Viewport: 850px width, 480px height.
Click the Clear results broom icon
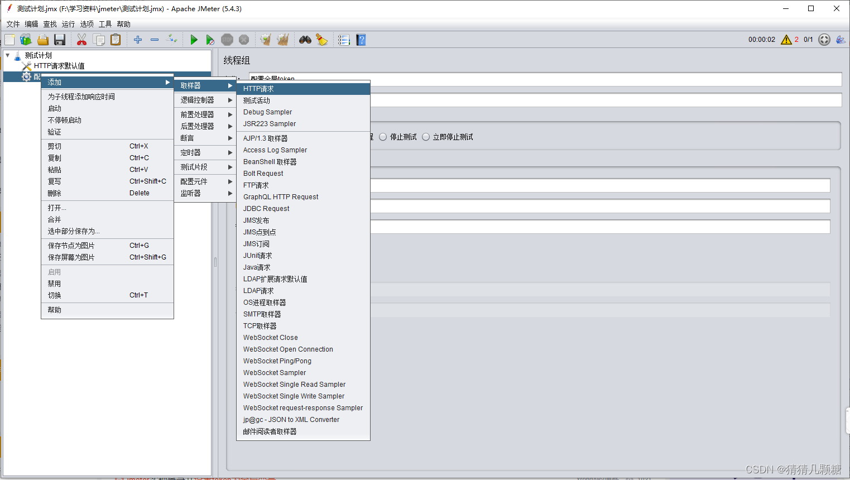[x=266, y=40]
